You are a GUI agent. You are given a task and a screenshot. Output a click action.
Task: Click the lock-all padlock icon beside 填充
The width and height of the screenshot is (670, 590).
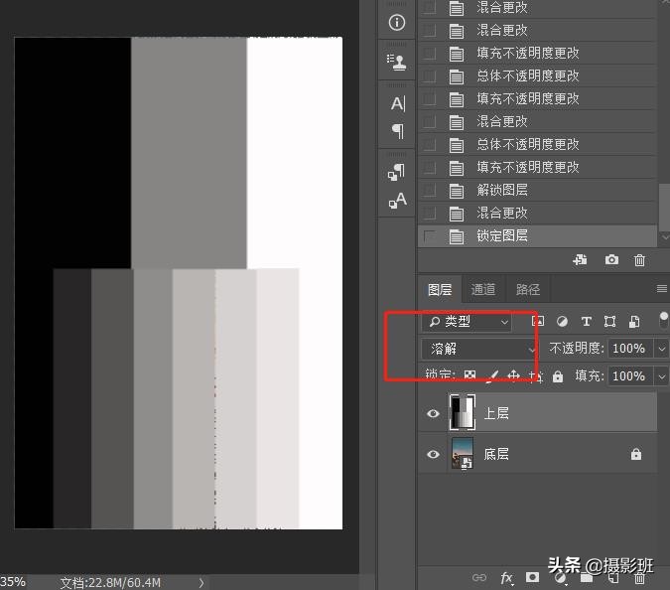click(558, 376)
